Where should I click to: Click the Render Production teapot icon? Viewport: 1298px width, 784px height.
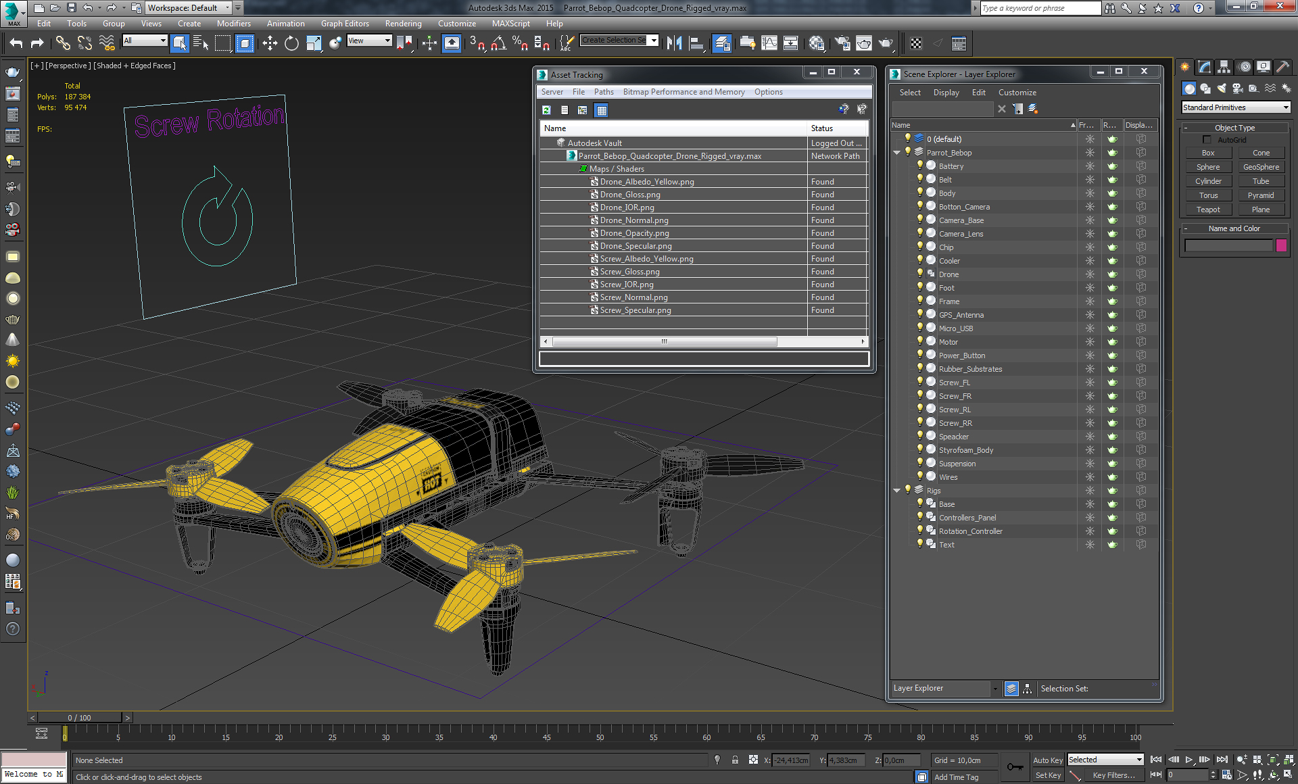click(x=886, y=43)
